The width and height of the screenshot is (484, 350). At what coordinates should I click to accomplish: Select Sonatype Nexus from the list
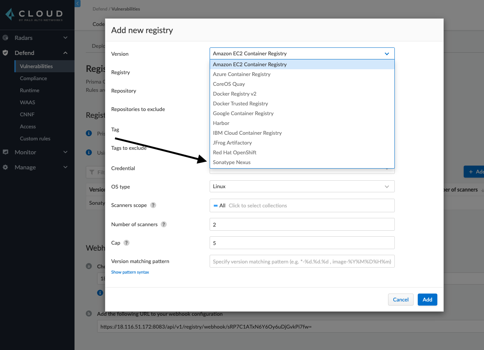click(231, 162)
